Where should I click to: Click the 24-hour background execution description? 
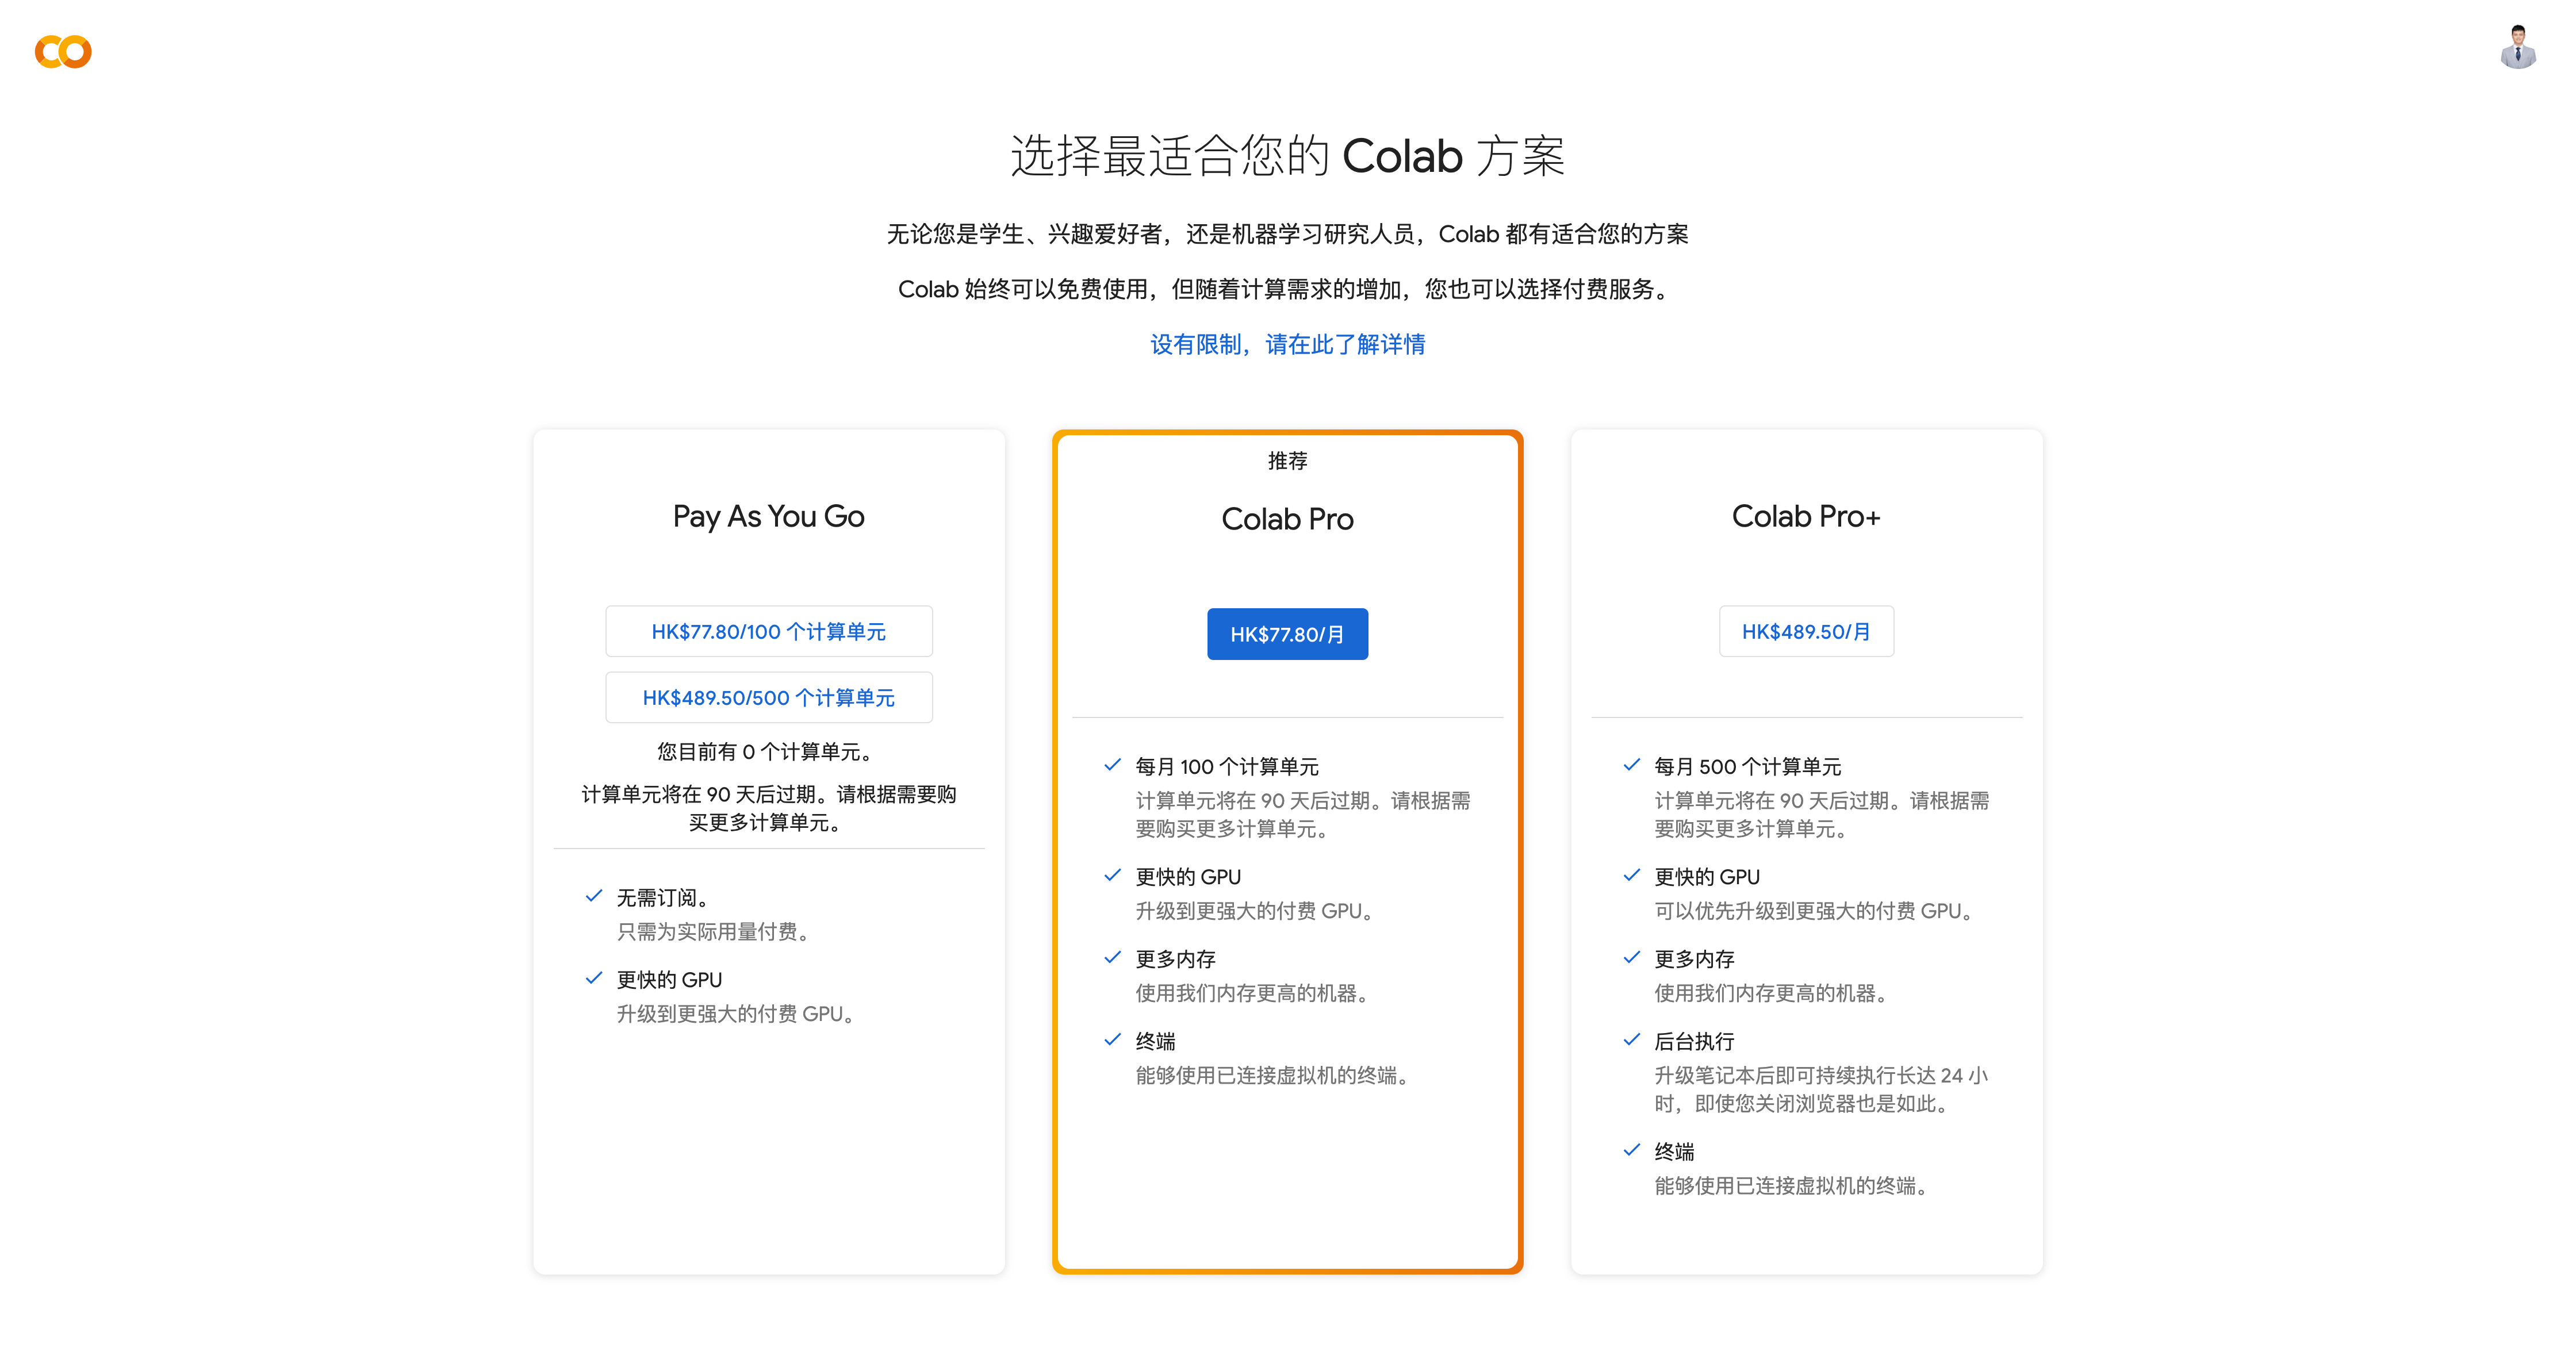[x=1821, y=1089]
